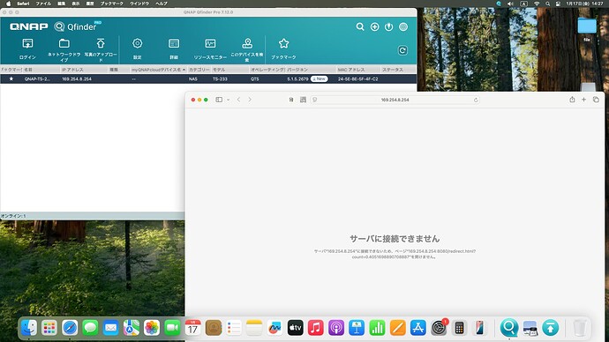Open the ログイン tool in Qfinder
The height and width of the screenshot is (342, 609).
click(x=27, y=48)
